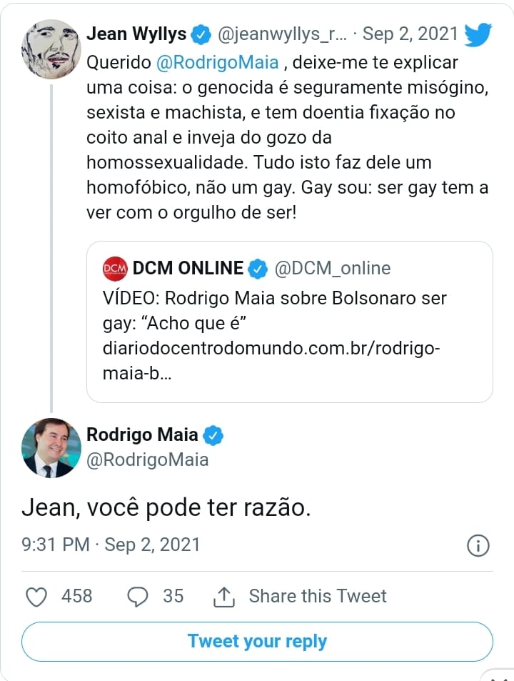Like the tweet with heart icon
514x681 pixels.
click(36, 596)
